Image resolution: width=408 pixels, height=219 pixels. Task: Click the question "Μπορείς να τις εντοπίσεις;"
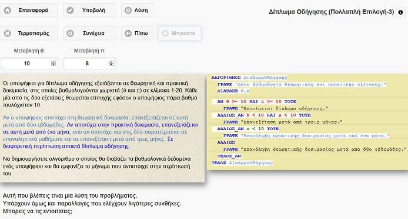click(38, 211)
